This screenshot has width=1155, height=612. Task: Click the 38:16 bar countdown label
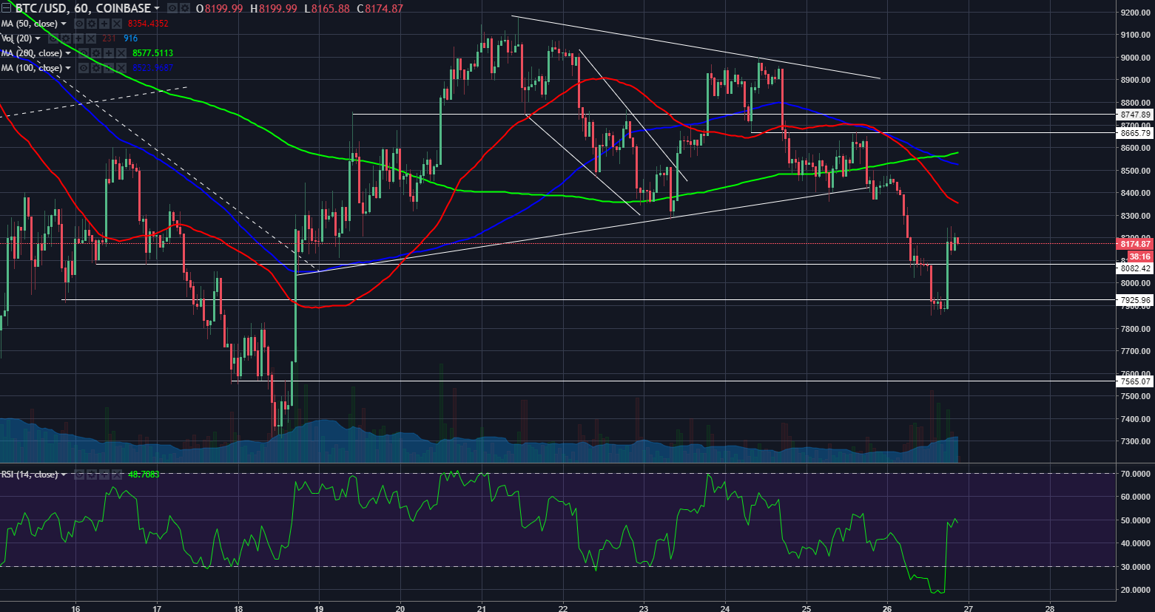1140,256
